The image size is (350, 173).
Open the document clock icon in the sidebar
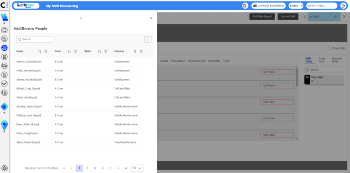pos(5,93)
